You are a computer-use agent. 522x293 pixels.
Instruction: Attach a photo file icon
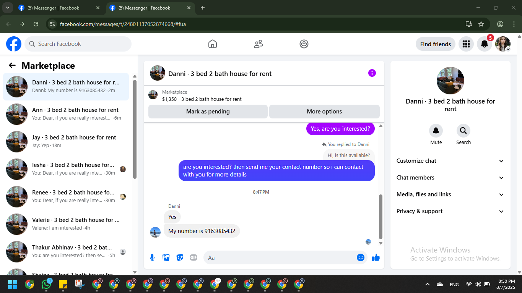(x=166, y=257)
